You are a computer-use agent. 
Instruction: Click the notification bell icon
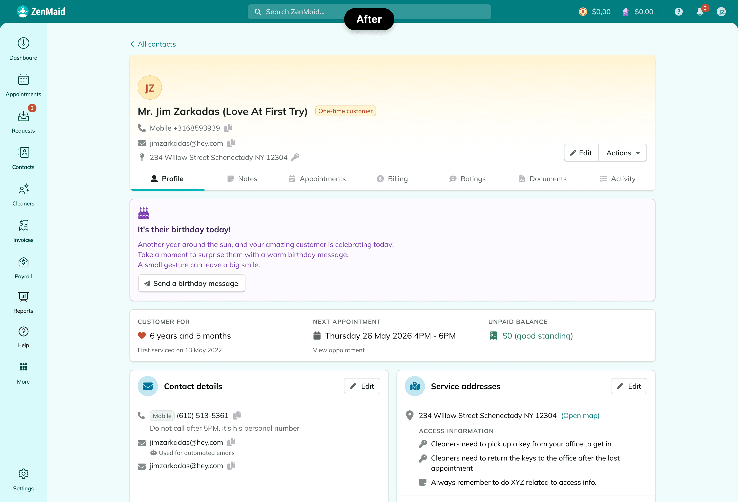pos(700,12)
